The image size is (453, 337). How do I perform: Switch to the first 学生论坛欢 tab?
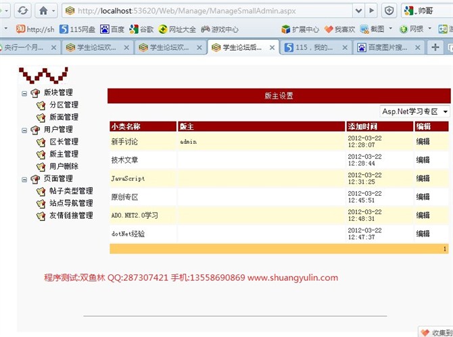97,47
